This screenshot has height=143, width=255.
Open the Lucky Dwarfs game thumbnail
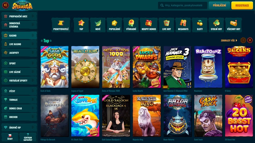tap(147, 67)
